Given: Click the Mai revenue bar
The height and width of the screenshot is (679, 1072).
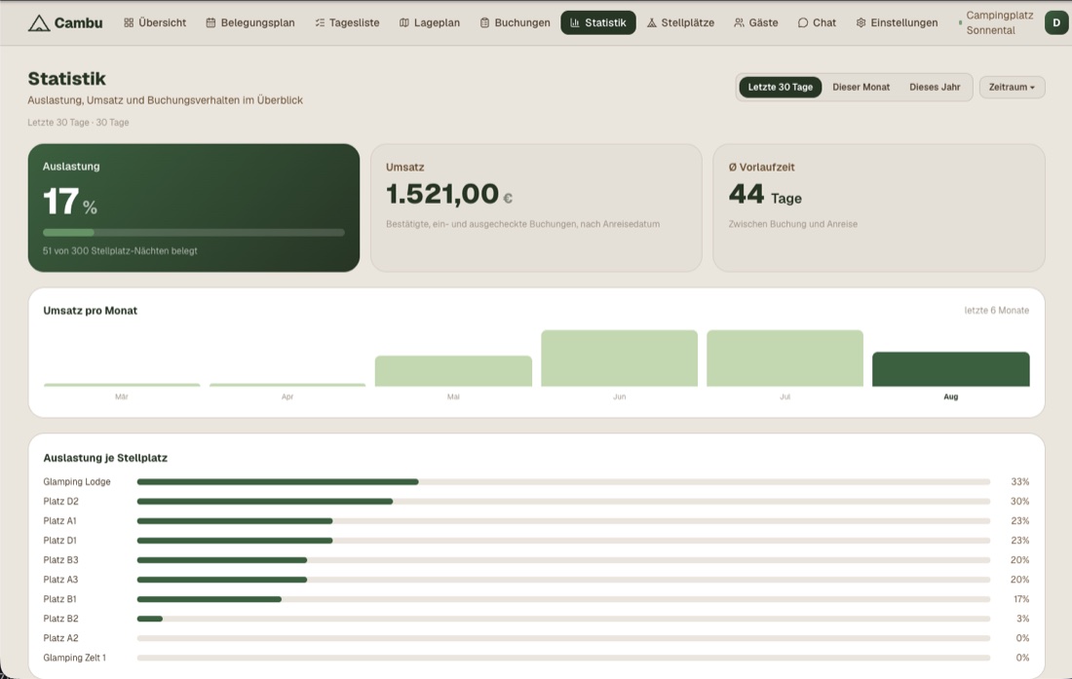Looking at the screenshot, I should point(453,371).
